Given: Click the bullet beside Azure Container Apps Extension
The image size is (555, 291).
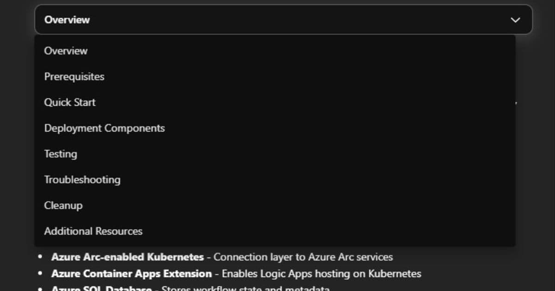Looking at the screenshot, I should coord(39,273).
